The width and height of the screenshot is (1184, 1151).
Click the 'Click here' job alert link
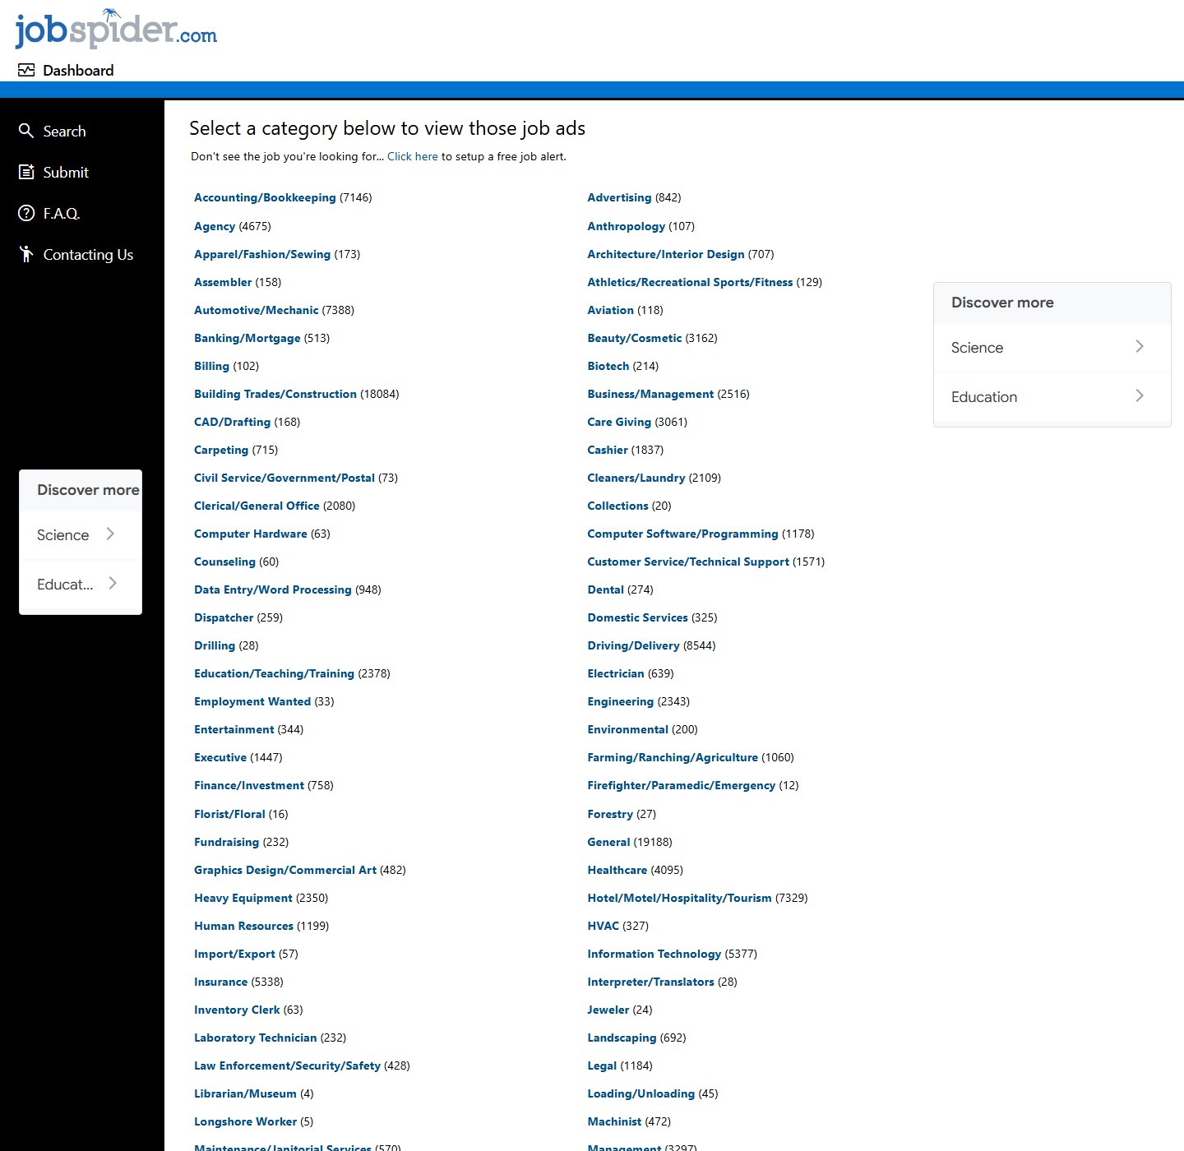[x=412, y=156]
